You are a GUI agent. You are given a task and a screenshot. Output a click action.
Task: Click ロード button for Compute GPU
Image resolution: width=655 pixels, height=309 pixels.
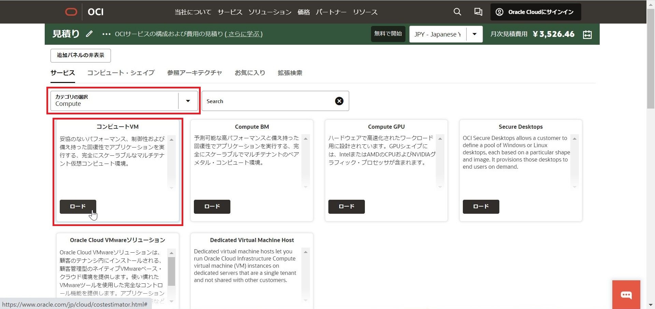[x=346, y=207]
